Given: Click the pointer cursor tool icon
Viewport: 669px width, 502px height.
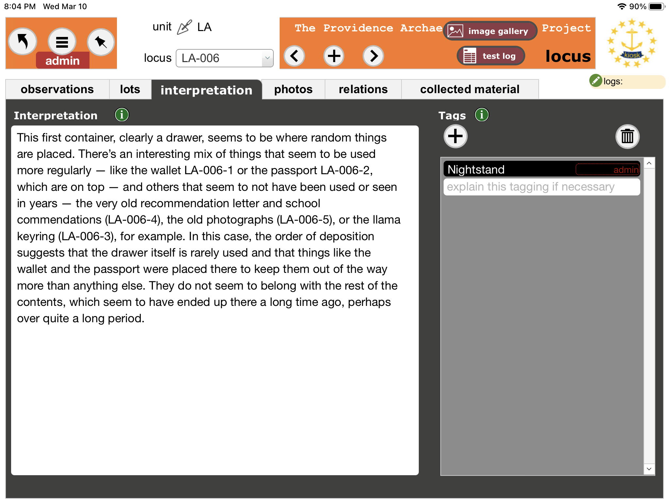Looking at the screenshot, I should click(x=101, y=42).
